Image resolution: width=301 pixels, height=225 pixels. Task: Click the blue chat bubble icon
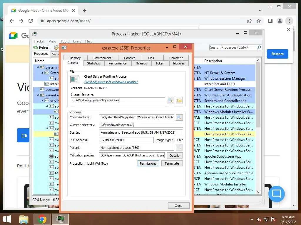[276, 194]
